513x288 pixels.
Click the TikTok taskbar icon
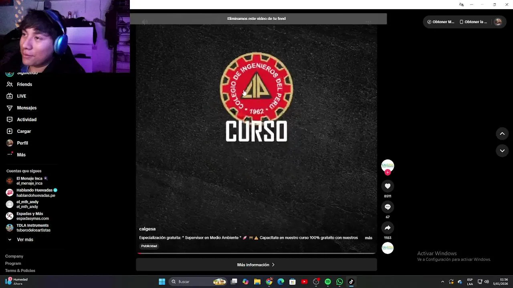pos(351,282)
